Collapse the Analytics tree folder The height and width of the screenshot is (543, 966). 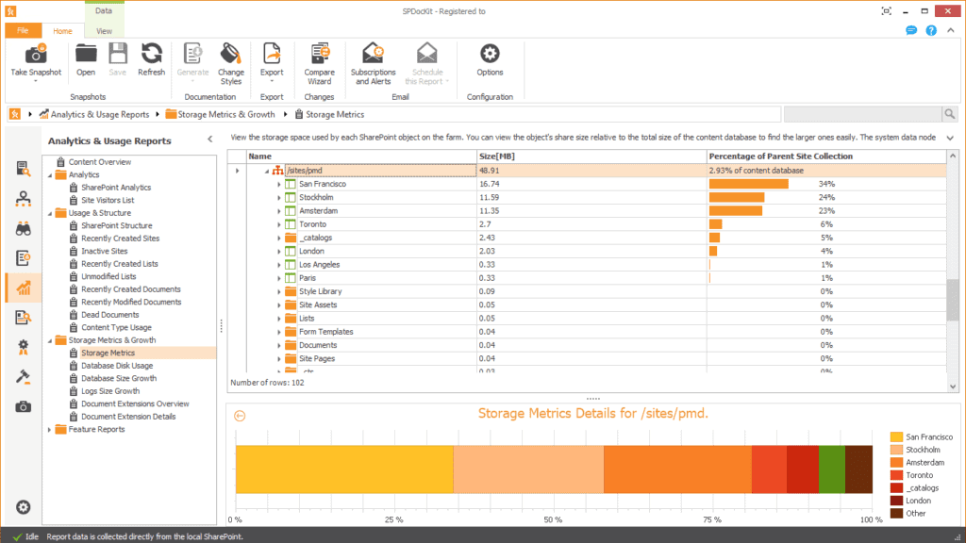coord(50,175)
